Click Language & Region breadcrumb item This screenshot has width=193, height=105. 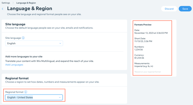click(x=26, y=3)
